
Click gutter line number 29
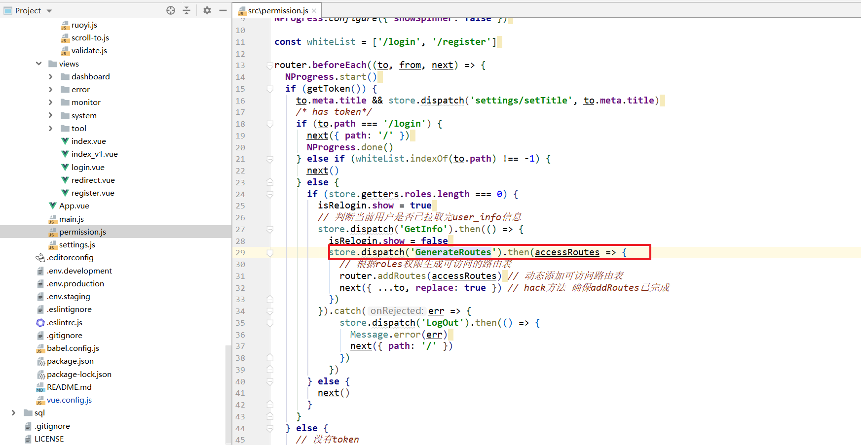240,252
